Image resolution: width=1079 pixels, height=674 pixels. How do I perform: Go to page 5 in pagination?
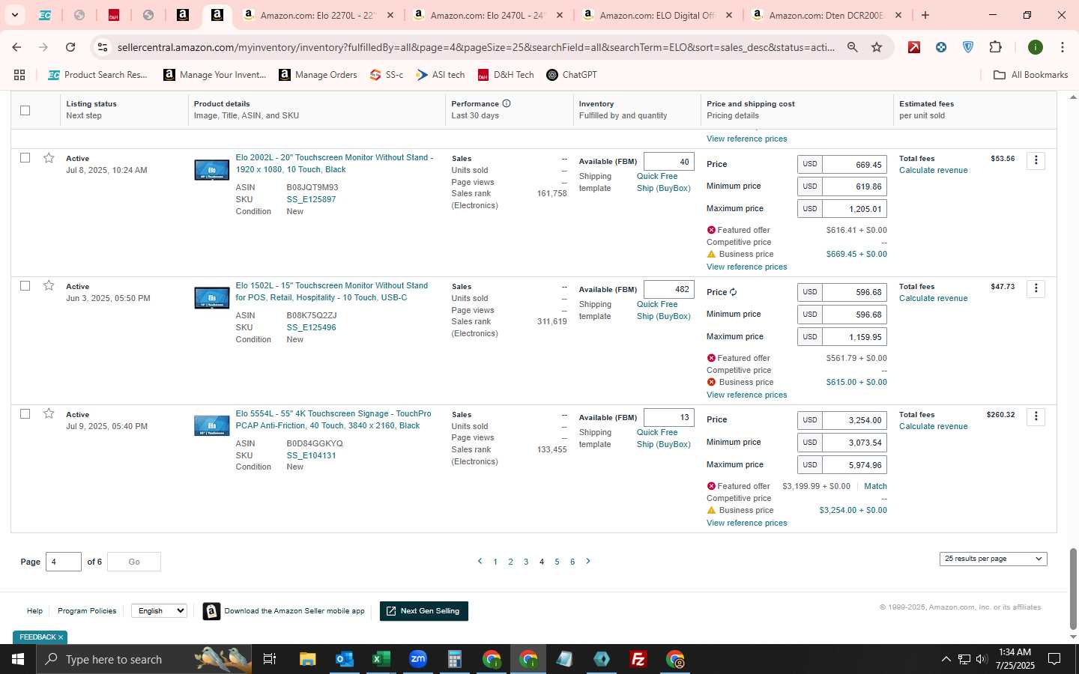(x=557, y=562)
